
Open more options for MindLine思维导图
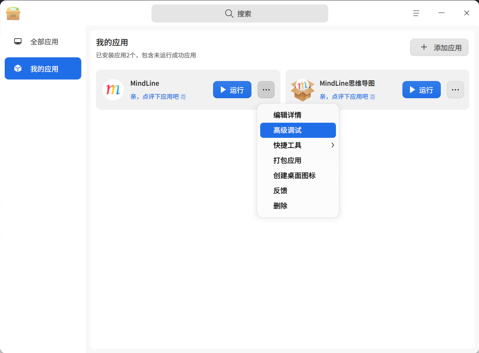[x=455, y=90]
